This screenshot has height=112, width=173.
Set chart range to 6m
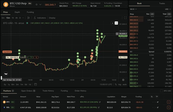point(13,85)
